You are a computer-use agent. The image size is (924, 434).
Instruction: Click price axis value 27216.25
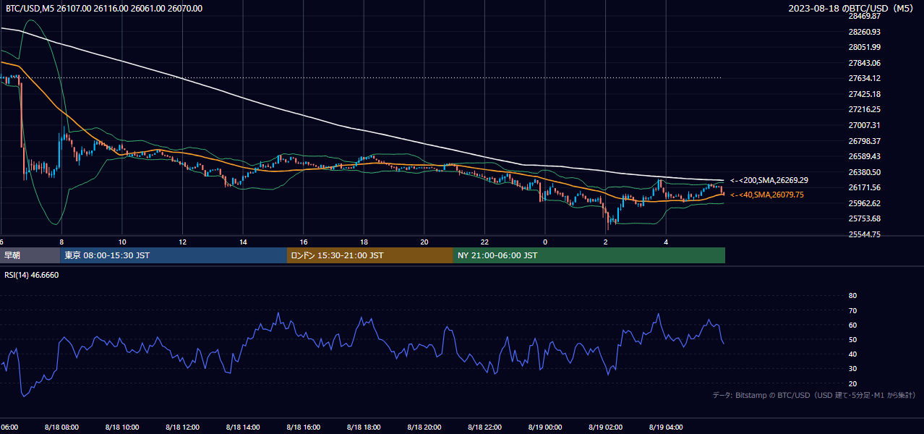[x=864, y=109]
